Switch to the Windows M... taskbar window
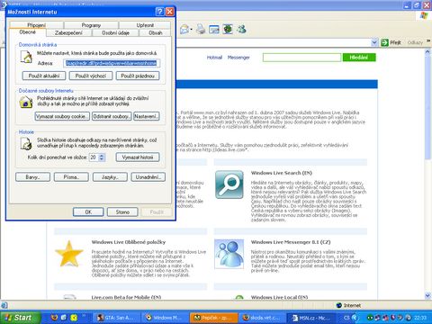The width and height of the screenshot is (432, 324). coord(166,318)
